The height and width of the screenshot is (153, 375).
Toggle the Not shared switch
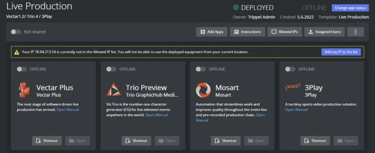[x=16, y=32]
